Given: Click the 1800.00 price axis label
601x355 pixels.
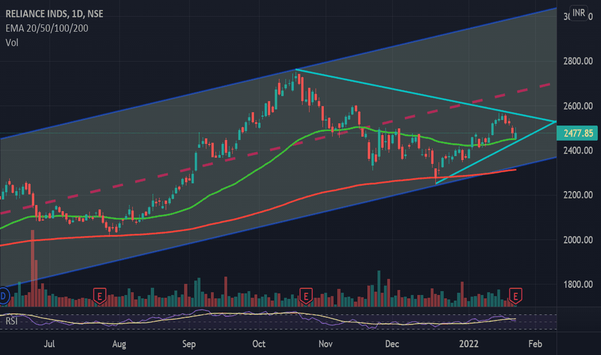Looking at the screenshot, I should tap(578, 285).
